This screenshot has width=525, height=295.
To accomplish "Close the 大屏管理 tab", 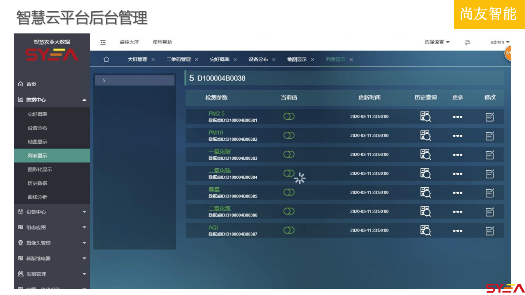I will tap(153, 59).
